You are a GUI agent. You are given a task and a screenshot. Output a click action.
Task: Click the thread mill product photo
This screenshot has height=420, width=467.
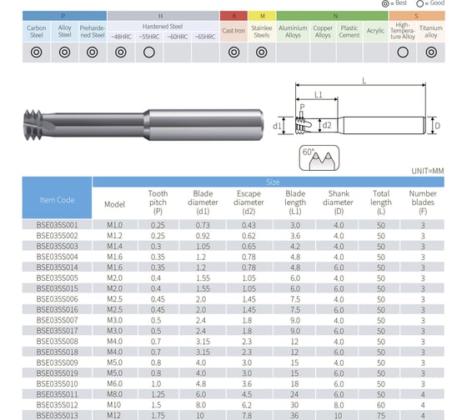[143, 125]
